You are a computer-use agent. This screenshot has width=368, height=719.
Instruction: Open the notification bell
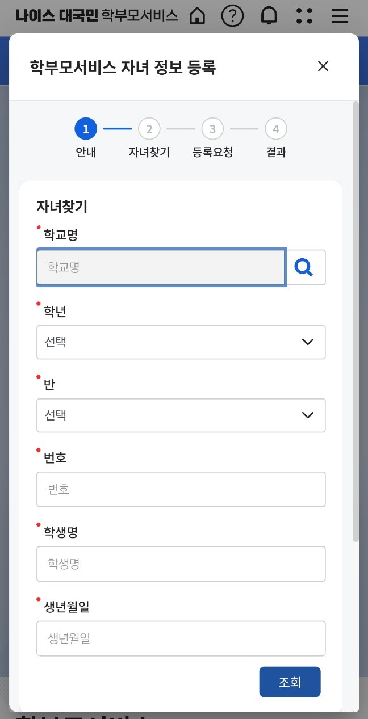[269, 16]
